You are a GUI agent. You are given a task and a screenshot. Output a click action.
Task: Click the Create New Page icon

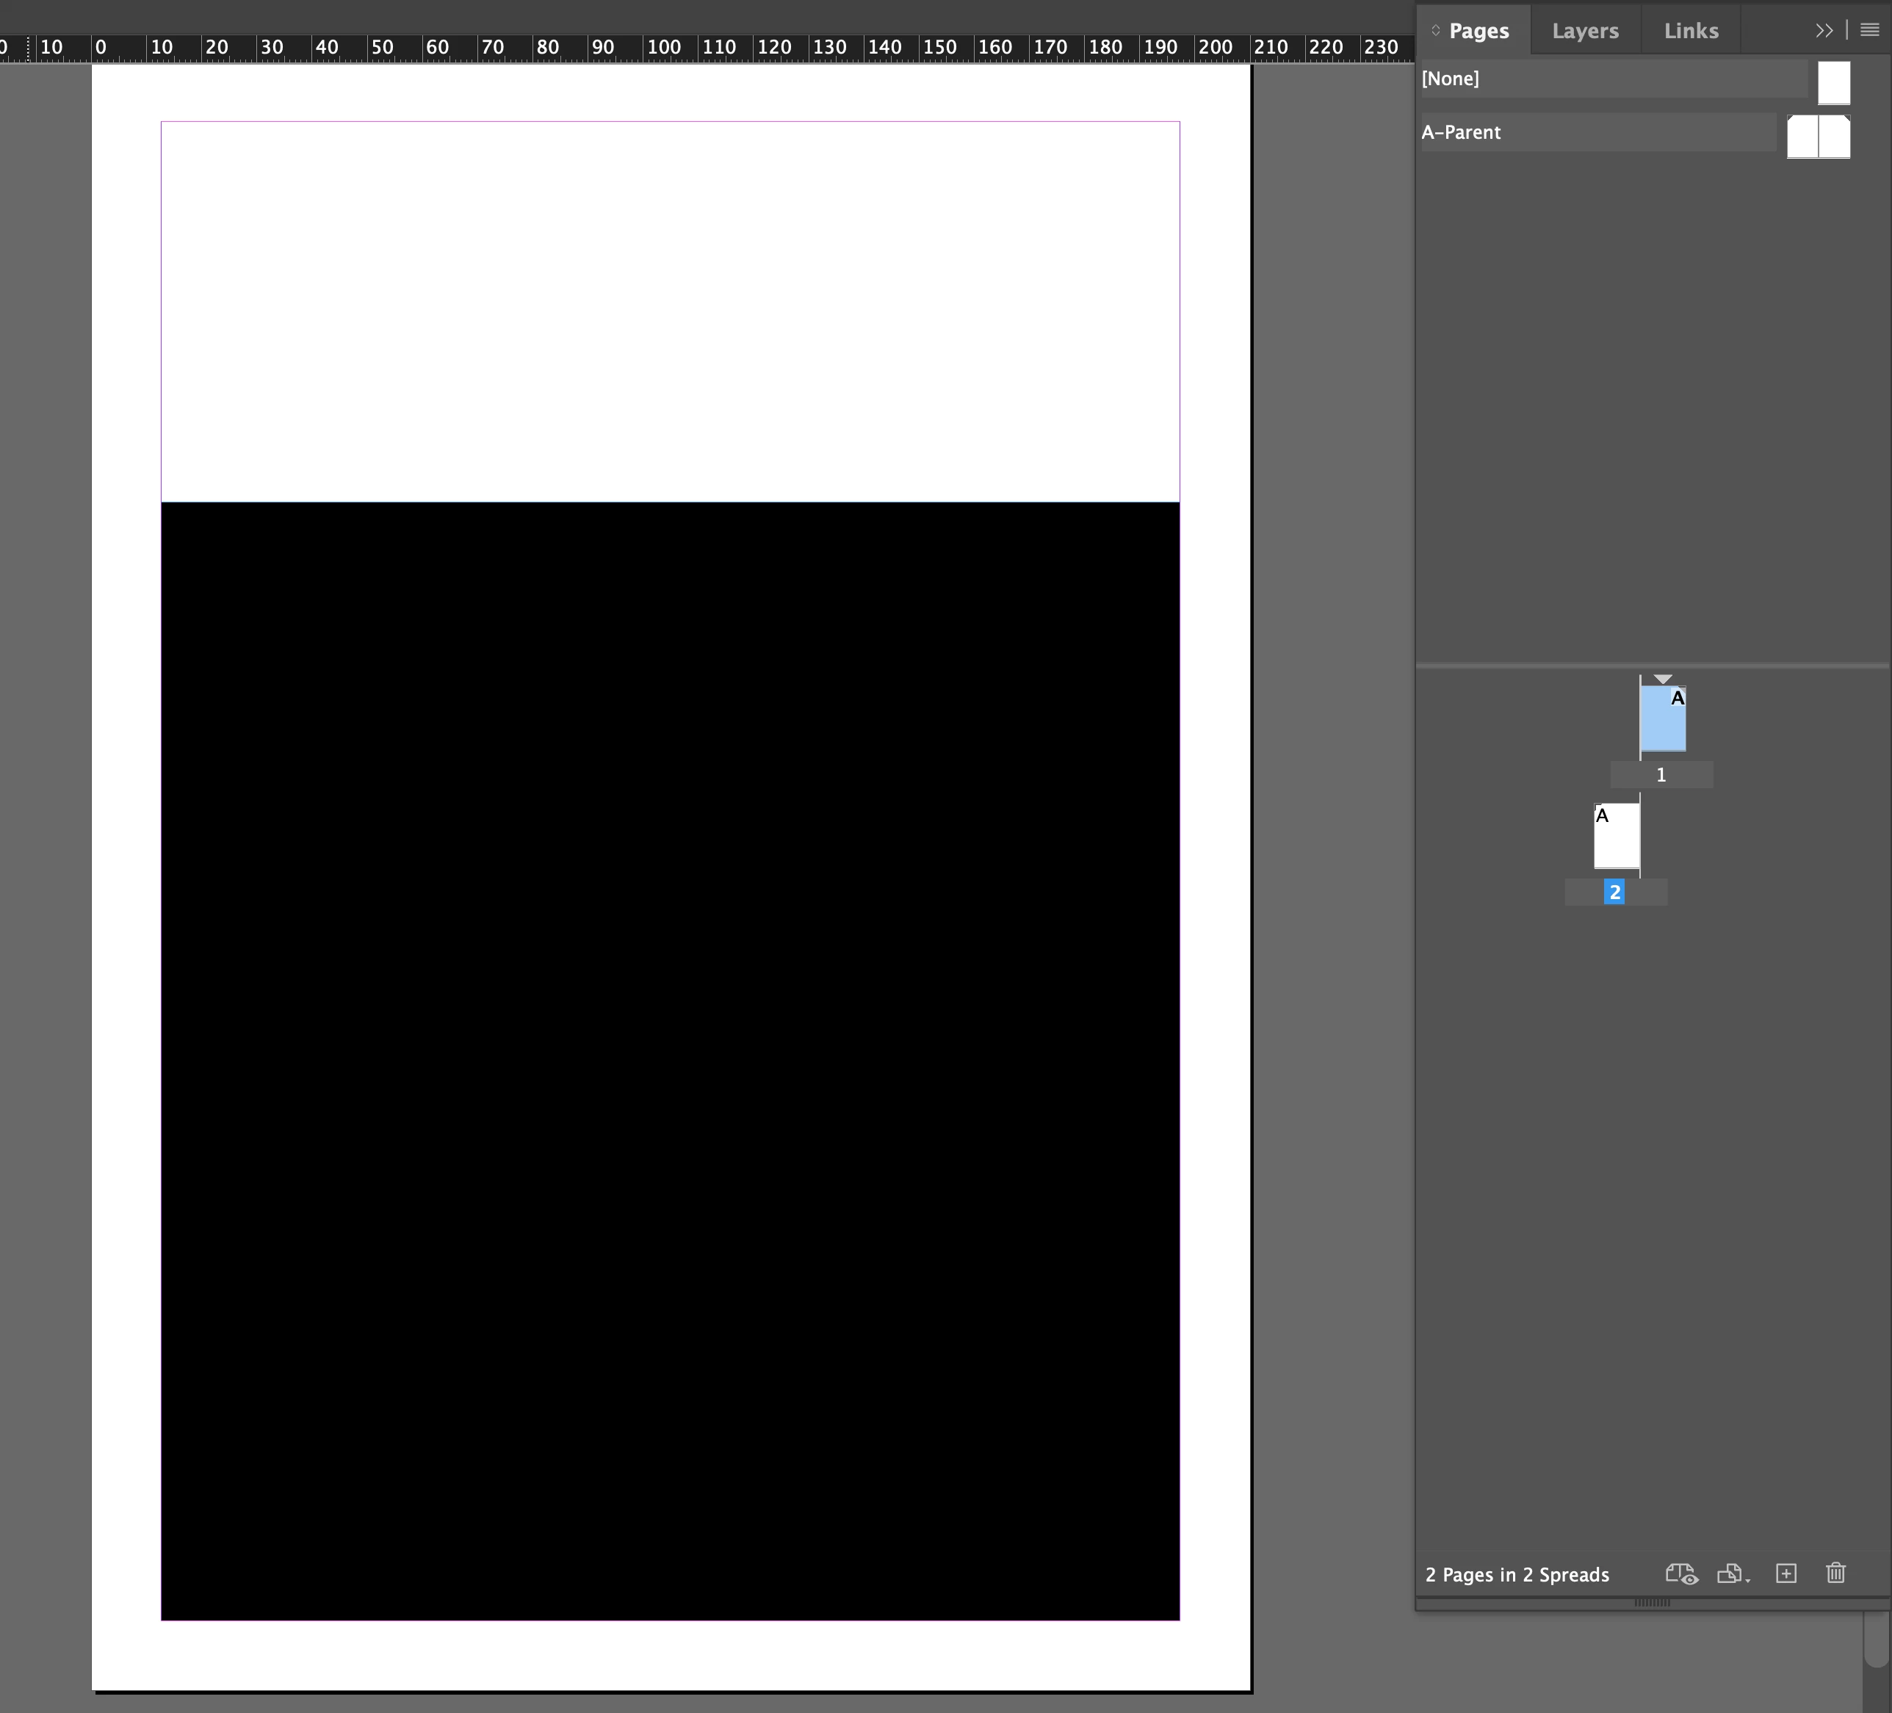coord(1786,1574)
